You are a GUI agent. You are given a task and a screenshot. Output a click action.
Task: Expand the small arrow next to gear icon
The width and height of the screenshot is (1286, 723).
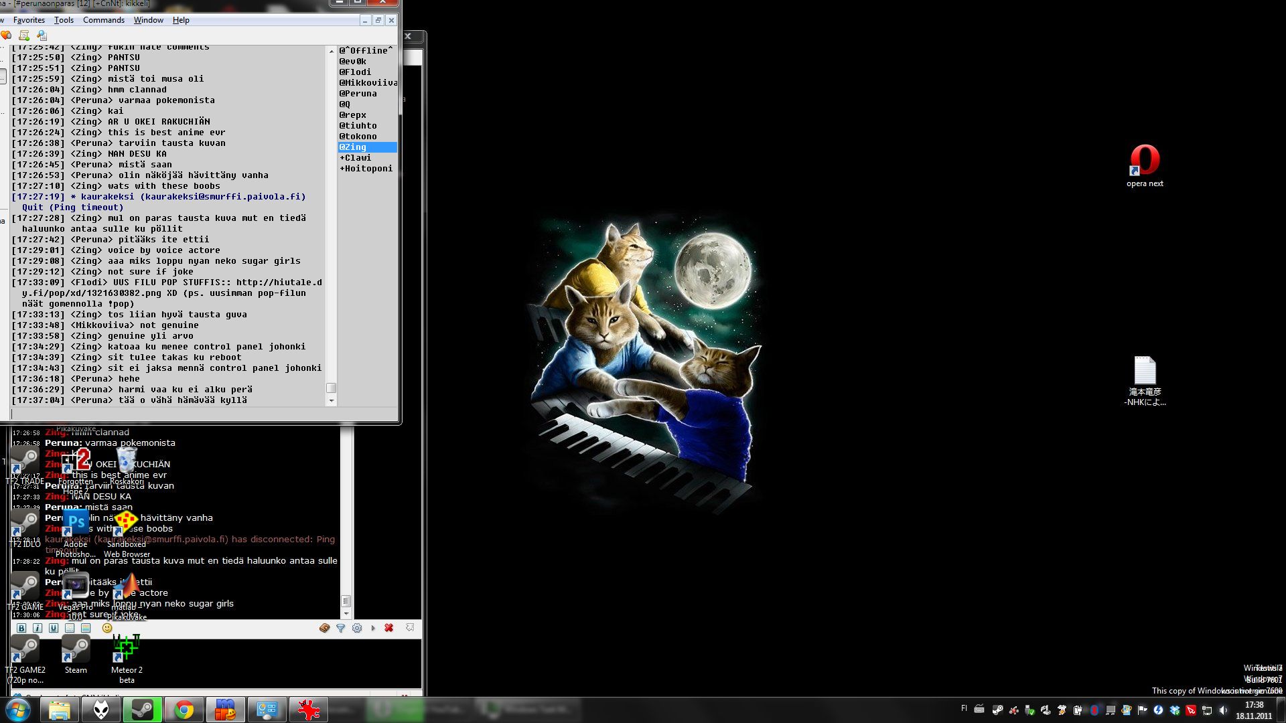pos(373,628)
